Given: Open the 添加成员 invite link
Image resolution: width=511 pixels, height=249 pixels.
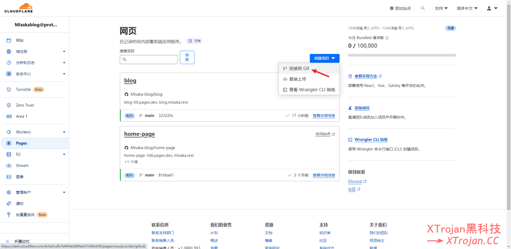Looking at the screenshot, I should click(361, 108).
